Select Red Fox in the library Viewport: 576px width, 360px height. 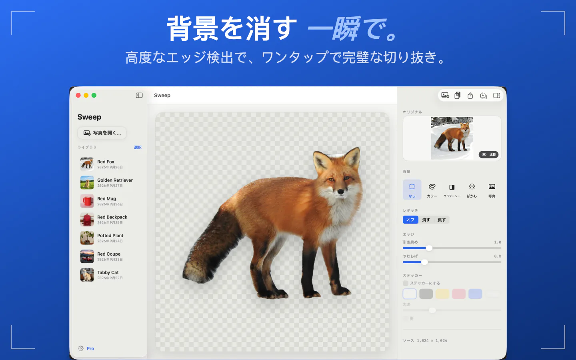coord(110,164)
